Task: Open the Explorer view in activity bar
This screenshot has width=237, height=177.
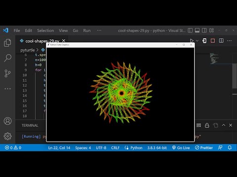Action: click(7, 43)
